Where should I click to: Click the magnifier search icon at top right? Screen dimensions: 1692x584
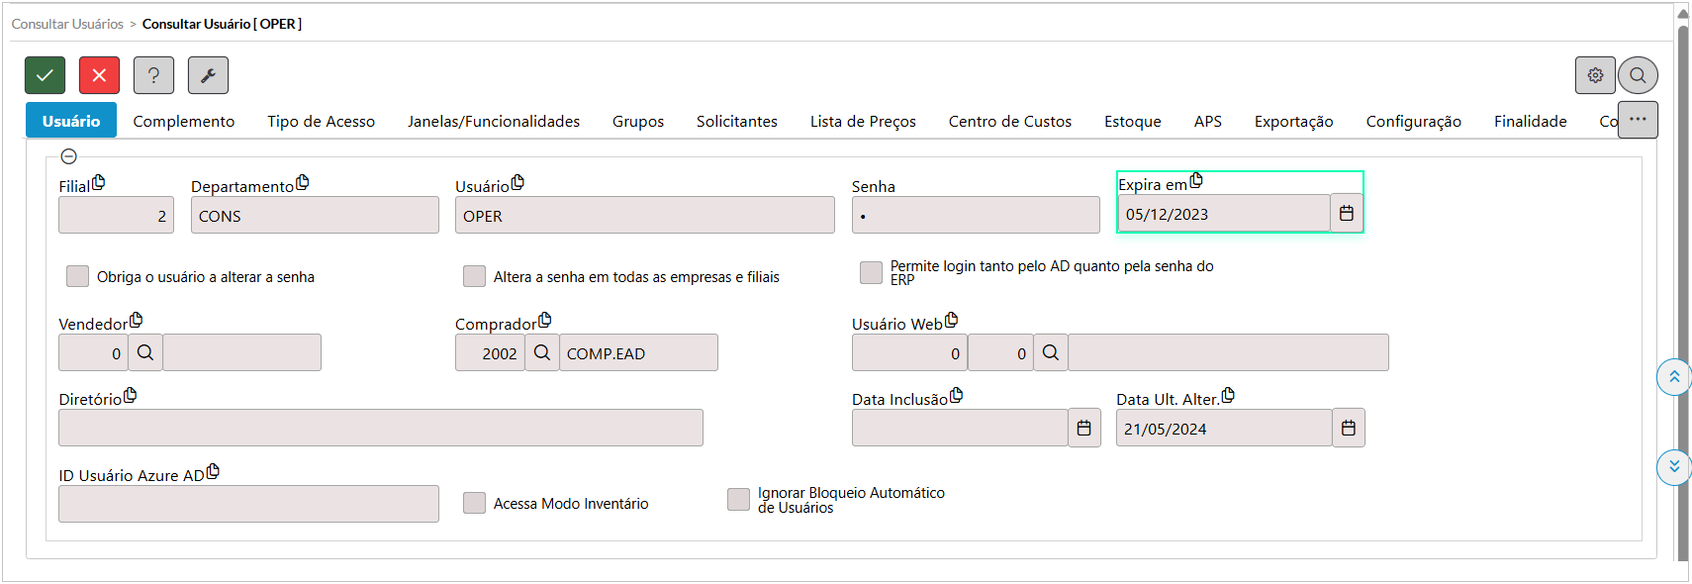1638,75
